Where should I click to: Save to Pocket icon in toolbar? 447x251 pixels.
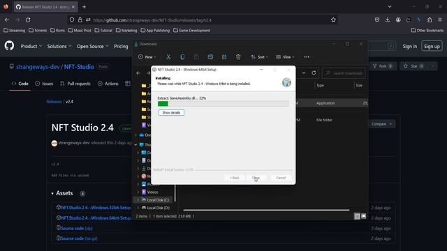pos(377,20)
